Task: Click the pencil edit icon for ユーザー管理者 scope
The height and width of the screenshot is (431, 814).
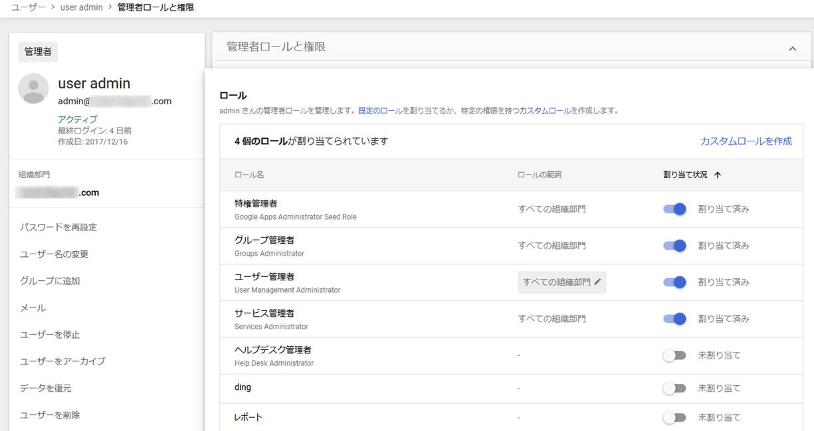Action: pos(597,282)
